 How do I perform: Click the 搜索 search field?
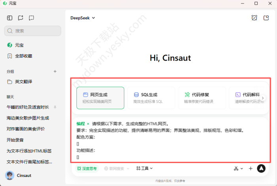coord(33,31)
